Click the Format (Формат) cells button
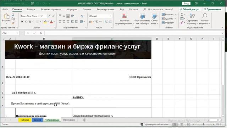Viewport: 227px width, 128px height. coord(168,23)
